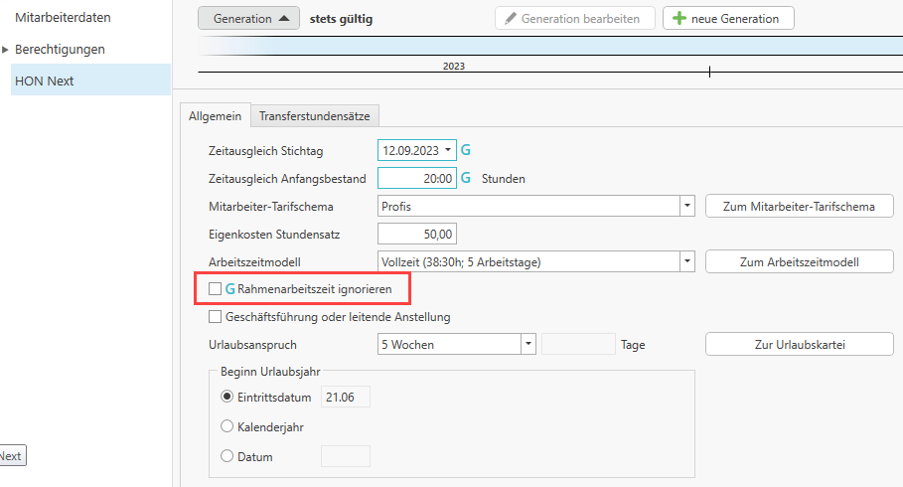903x487 pixels.
Task: Click the G icon next to Anfangsbestand field
Action: 465,179
